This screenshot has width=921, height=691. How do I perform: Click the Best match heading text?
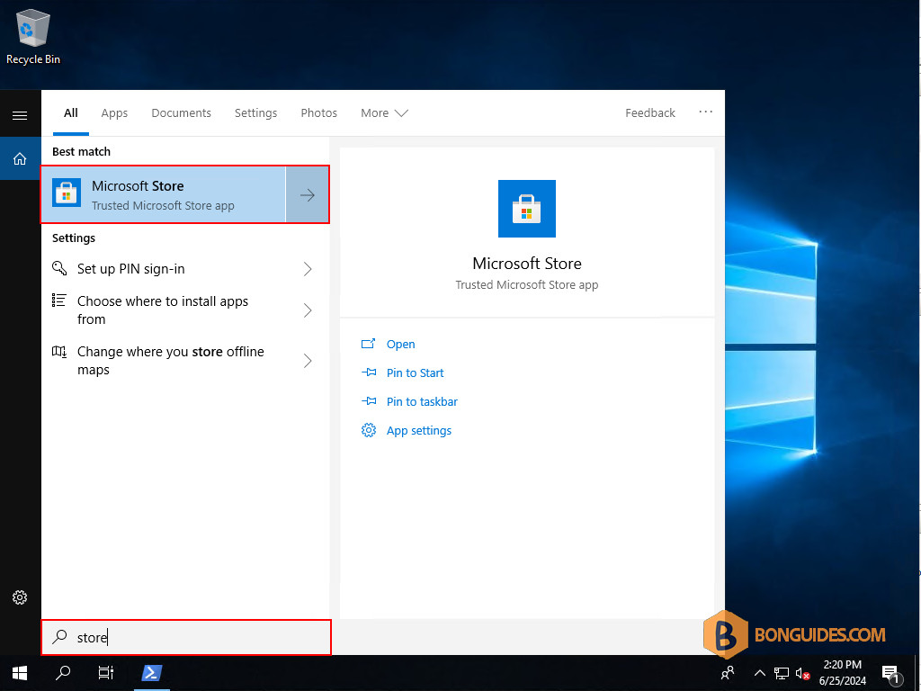click(81, 151)
